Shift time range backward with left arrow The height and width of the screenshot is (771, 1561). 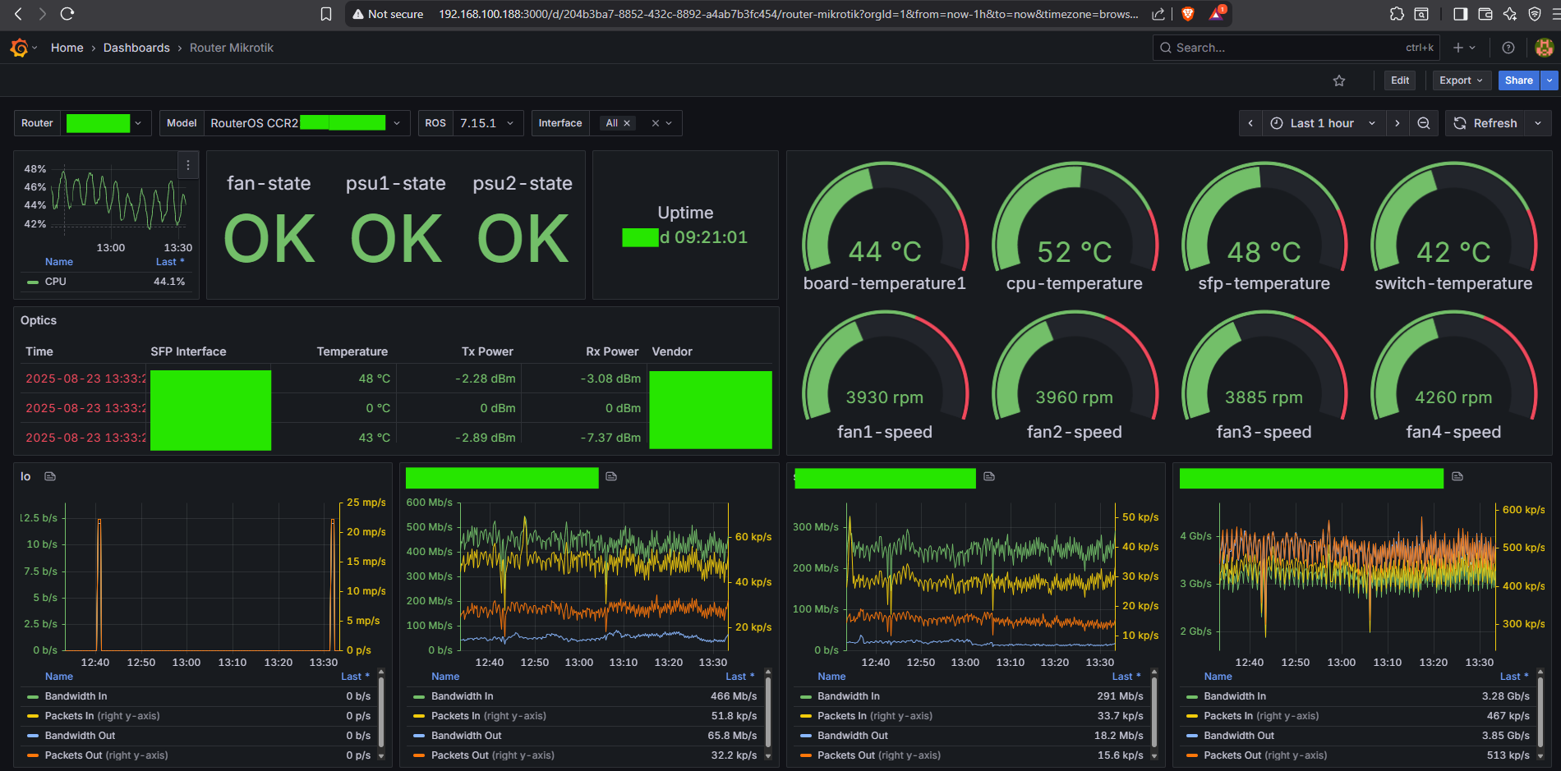pyautogui.click(x=1250, y=123)
